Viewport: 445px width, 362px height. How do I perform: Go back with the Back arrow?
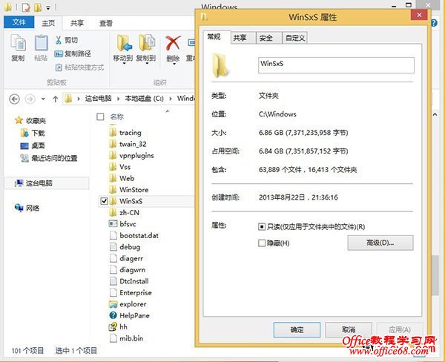[15, 99]
